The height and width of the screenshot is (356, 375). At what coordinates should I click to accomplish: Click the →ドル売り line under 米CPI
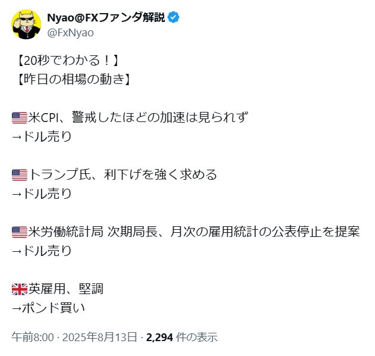pos(42,136)
